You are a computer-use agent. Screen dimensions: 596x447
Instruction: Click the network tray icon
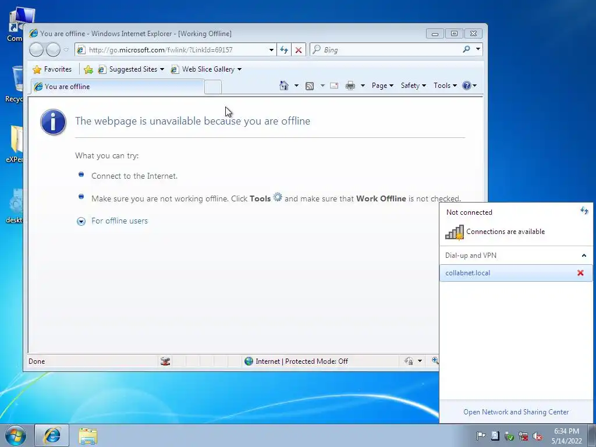(x=523, y=436)
